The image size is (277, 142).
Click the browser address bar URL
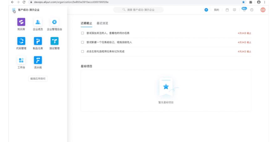(x=71, y=2)
